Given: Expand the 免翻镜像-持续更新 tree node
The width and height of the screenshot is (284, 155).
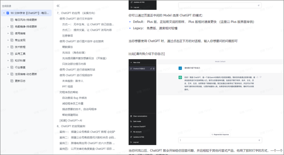Looking at the screenshot, I should [8, 26].
